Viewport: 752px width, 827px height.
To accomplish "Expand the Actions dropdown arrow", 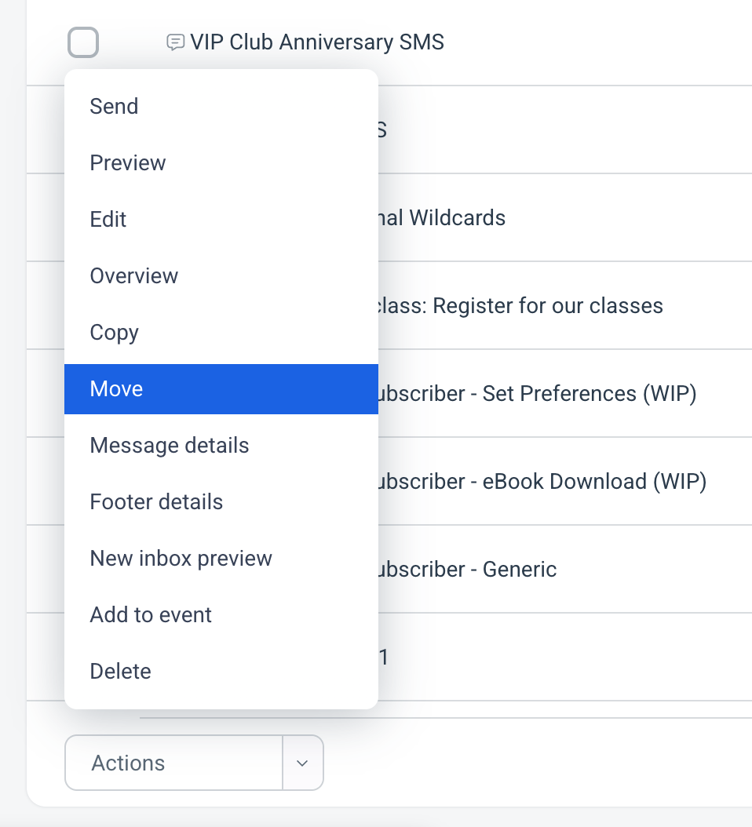I will 302,763.
